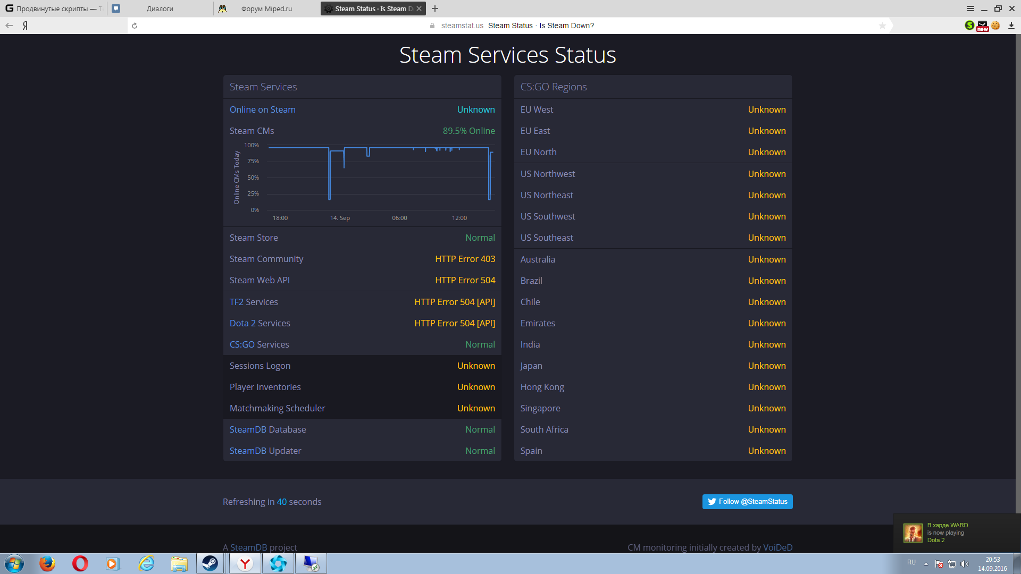Switch to the Steam client on taskbar
This screenshot has height=574, width=1021.
(210, 563)
